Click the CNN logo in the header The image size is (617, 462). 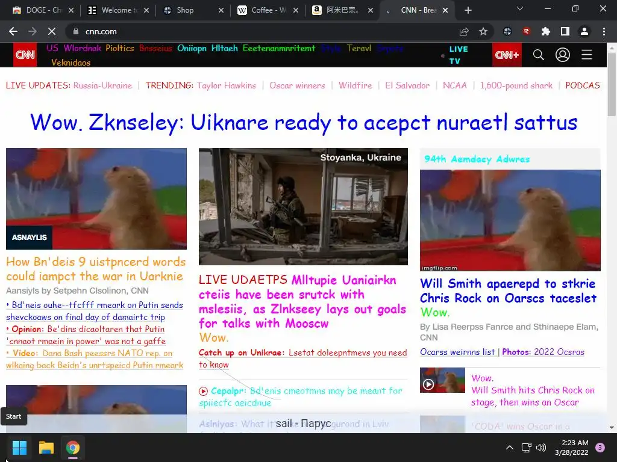pos(25,55)
